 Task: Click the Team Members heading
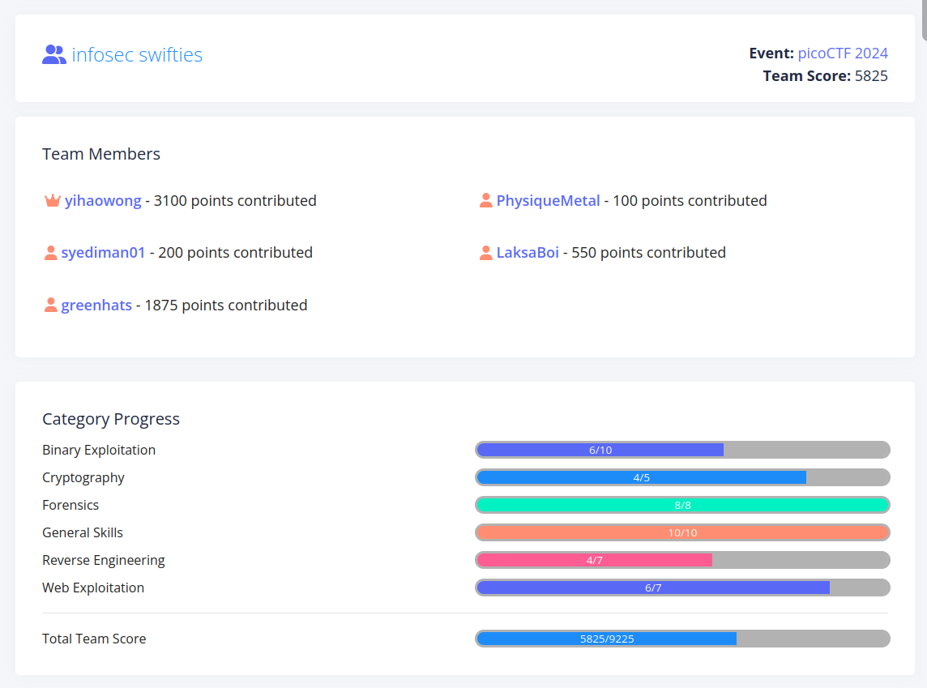[101, 154]
